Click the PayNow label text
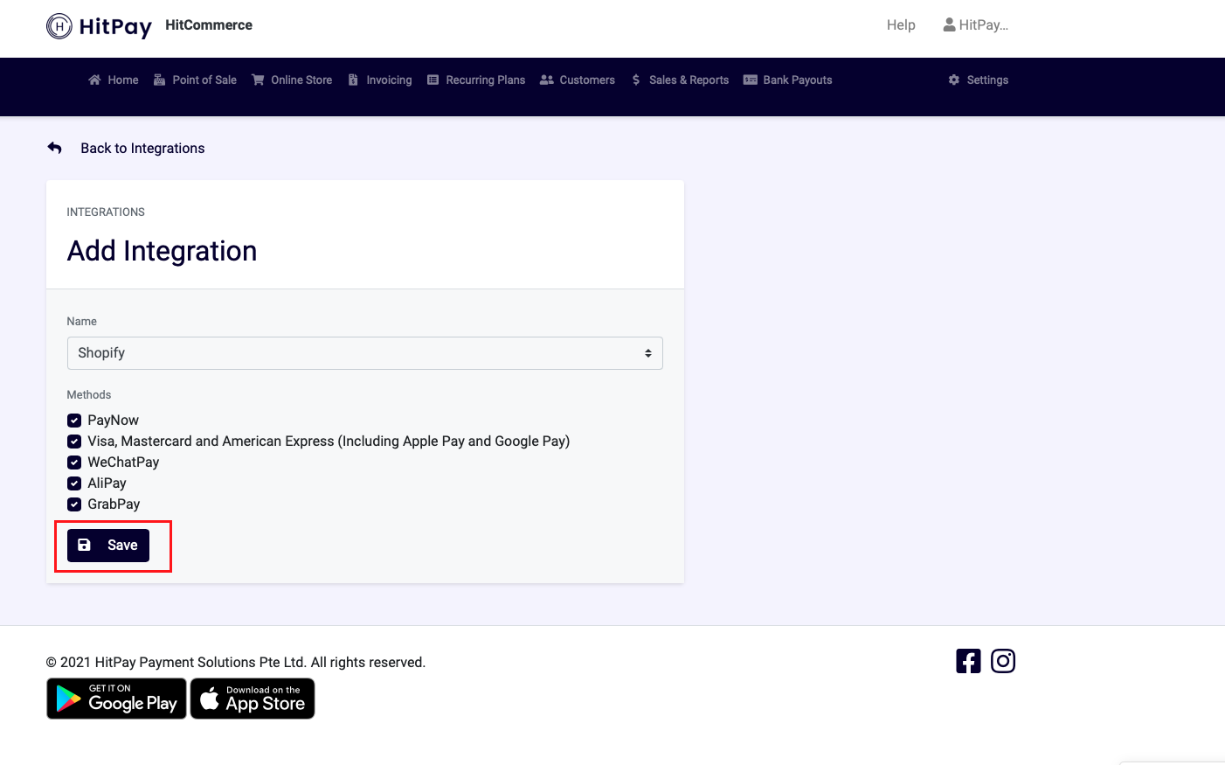This screenshot has height=765, width=1225. [114, 421]
